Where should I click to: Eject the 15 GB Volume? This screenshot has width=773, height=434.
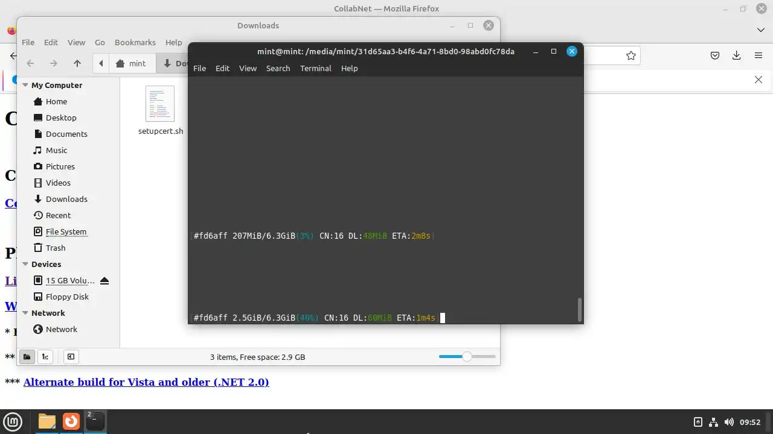pos(104,280)
